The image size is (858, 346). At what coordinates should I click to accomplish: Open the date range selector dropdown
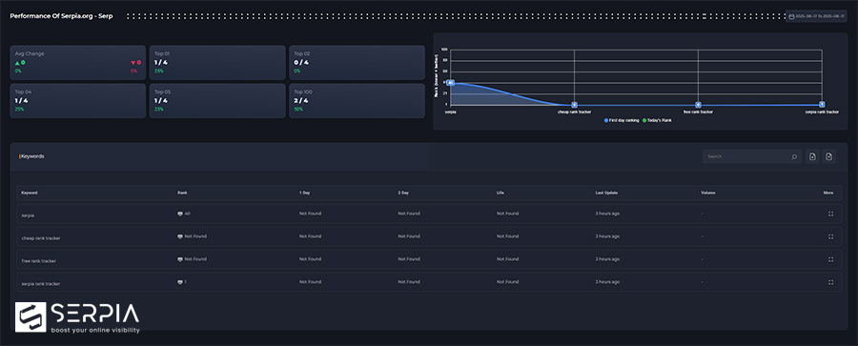[816, 16]
